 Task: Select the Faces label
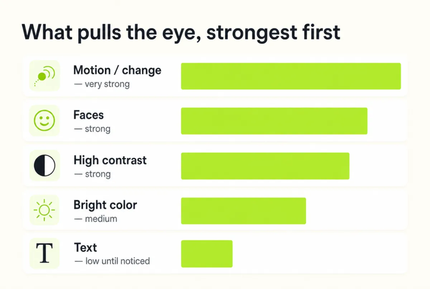(x=89, y=115)
